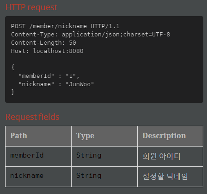
Task: Click the 'String' type cell in memberId row
Action: coord(104,156)
